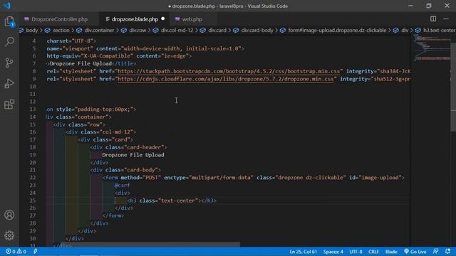Screen dimensions: 456x256
Task: Click the charset="UTF-8" code on line 4
Action: point(71,41)
